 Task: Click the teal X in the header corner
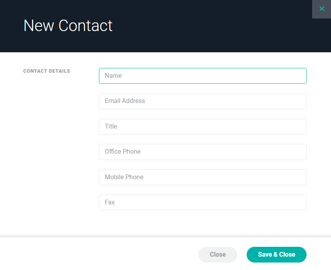322,9
